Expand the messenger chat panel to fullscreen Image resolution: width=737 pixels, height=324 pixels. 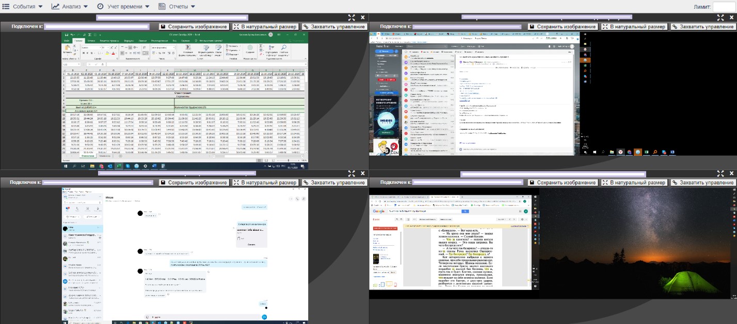coord(351,174)
